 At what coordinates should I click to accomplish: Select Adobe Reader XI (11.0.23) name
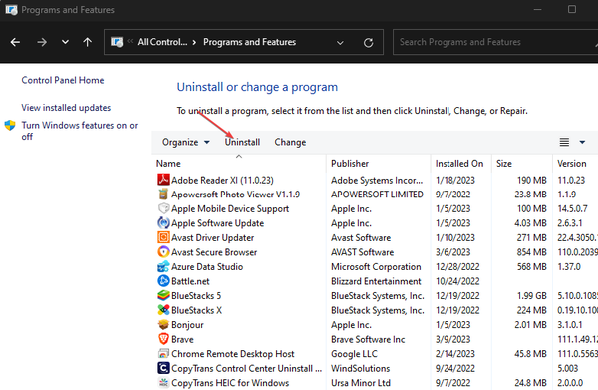point(222,180)
